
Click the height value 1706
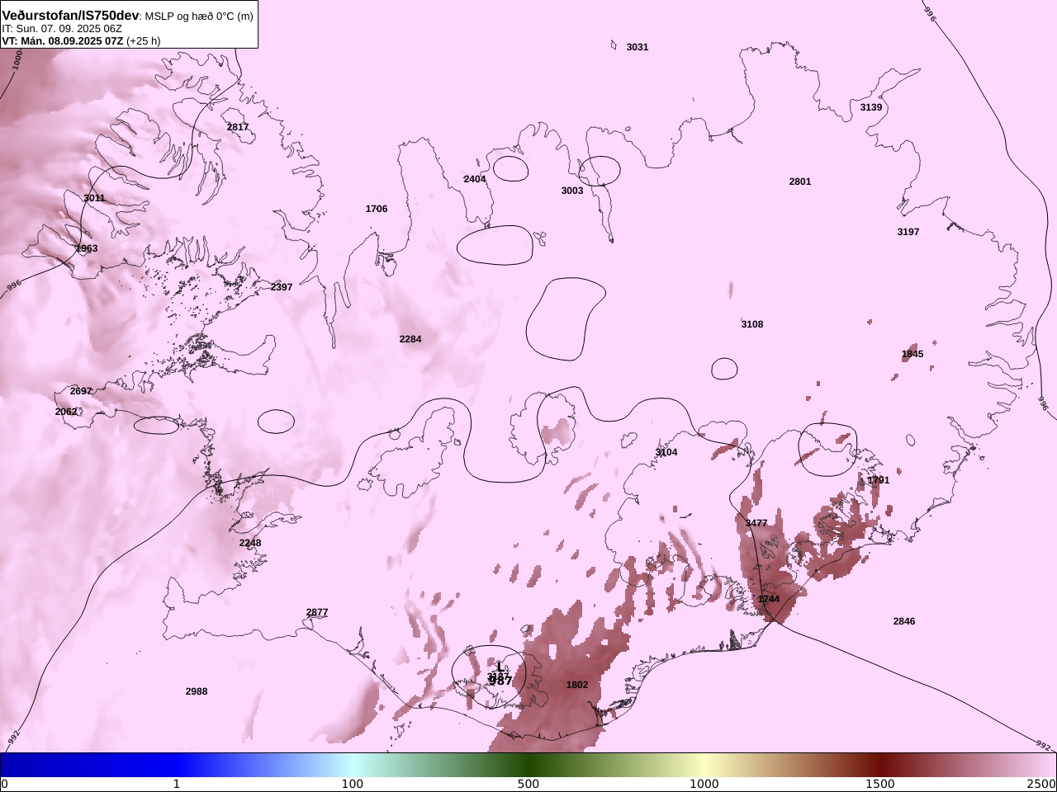tap(377, 210)
